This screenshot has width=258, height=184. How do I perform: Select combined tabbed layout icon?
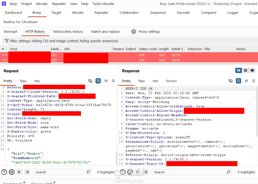(x=252, y=70)
